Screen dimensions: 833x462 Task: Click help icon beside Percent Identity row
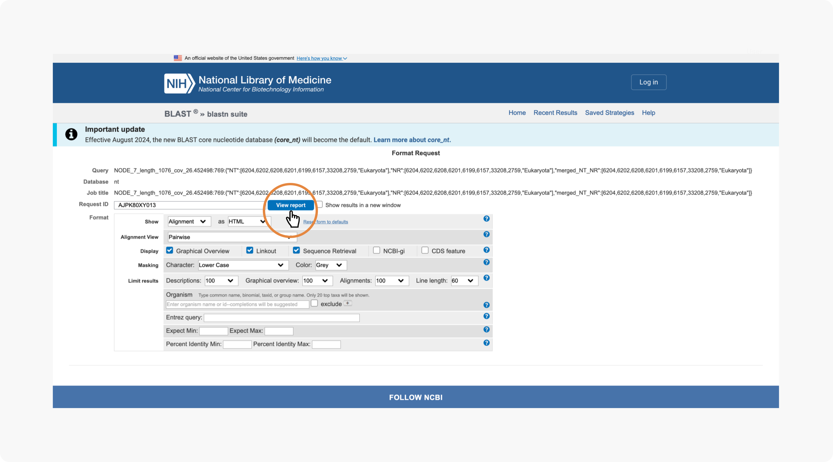[486, 343]
